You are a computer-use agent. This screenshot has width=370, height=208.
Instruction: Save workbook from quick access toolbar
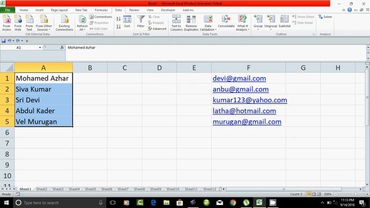click(x=3, y=41)
